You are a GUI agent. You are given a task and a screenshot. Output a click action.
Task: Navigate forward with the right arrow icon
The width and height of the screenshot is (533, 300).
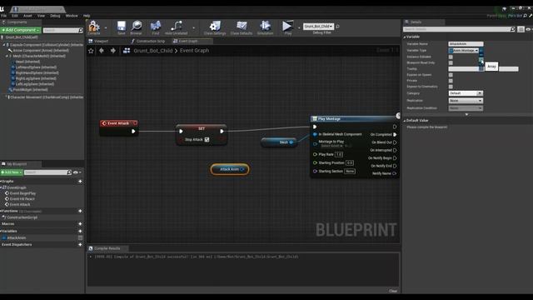click(x=113, y=51)
